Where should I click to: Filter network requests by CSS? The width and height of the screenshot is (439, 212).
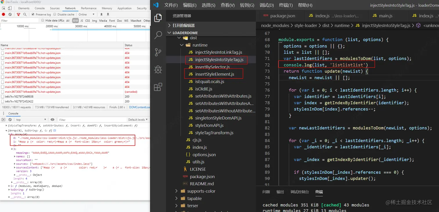click(x=87, y=21)
